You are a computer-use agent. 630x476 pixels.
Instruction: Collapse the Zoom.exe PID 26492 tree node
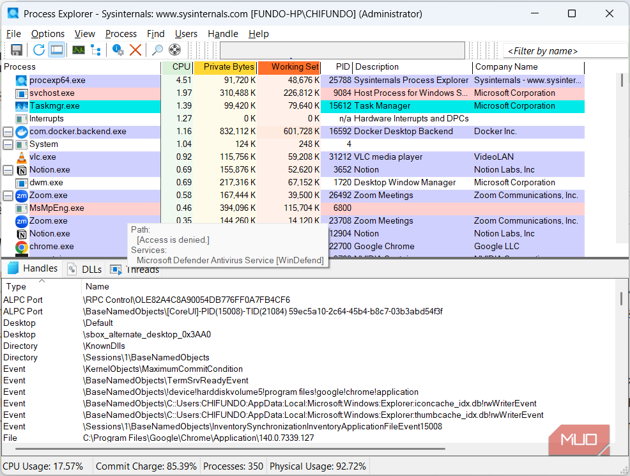pyautogui.click(x=8, y=196)
